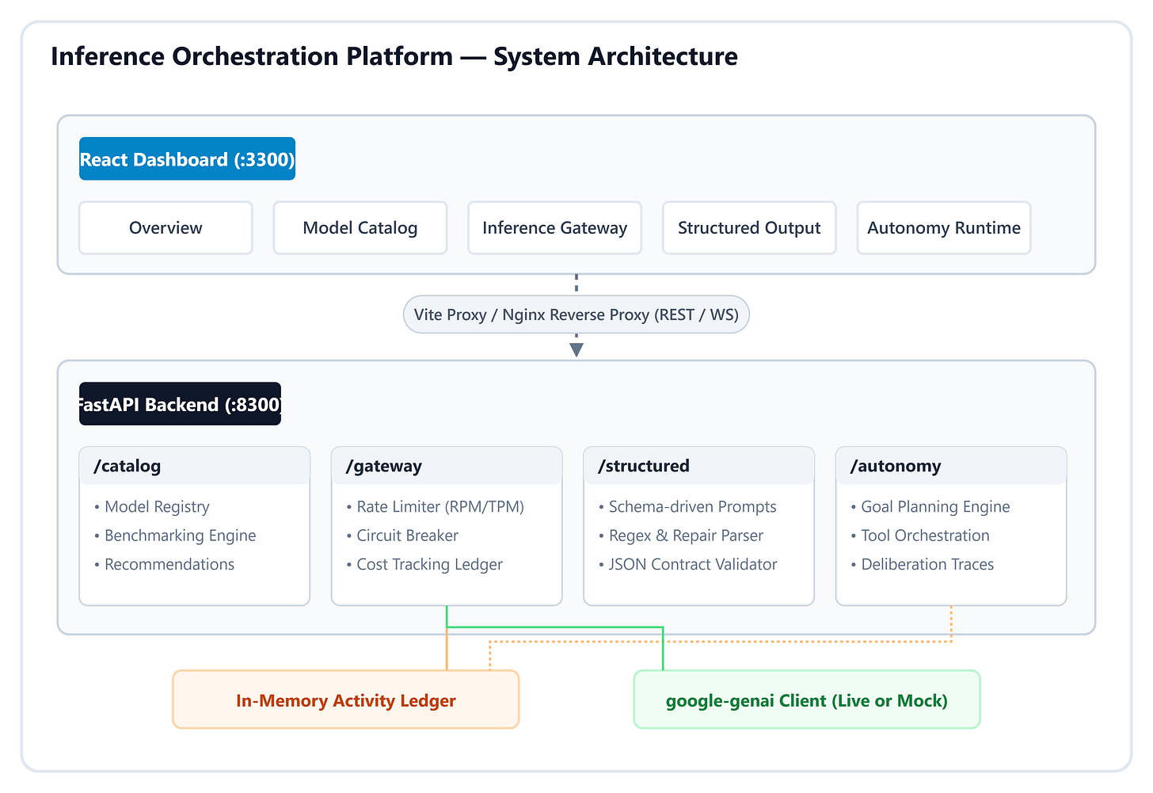Click the In-Memory Activity Ledger box
This screenshot has width=1153, height=793.
point(346,700)
